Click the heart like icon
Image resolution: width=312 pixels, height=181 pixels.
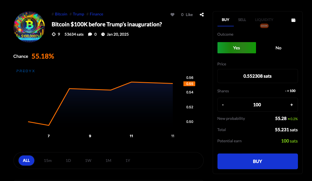pyautogui.click(x=172, y=15)
